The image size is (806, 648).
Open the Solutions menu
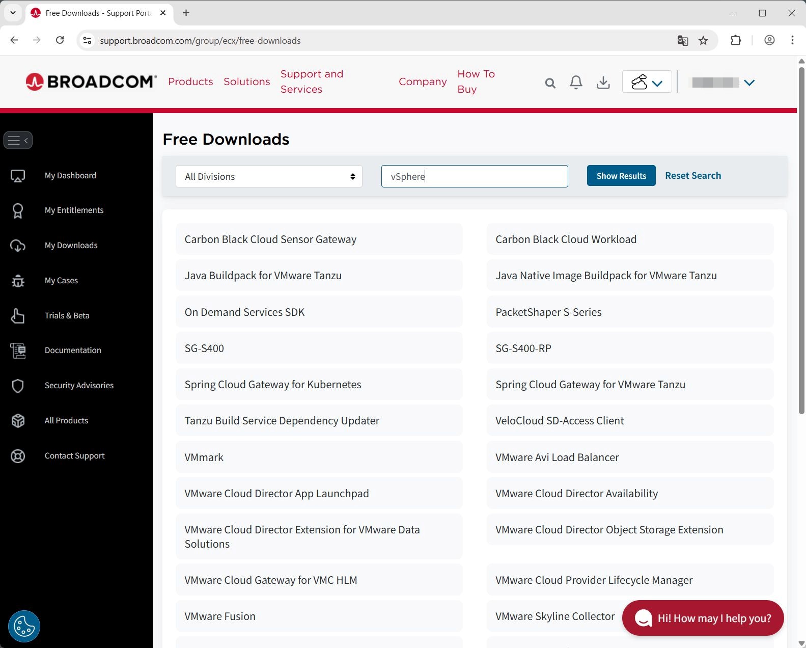pos(247,82)
